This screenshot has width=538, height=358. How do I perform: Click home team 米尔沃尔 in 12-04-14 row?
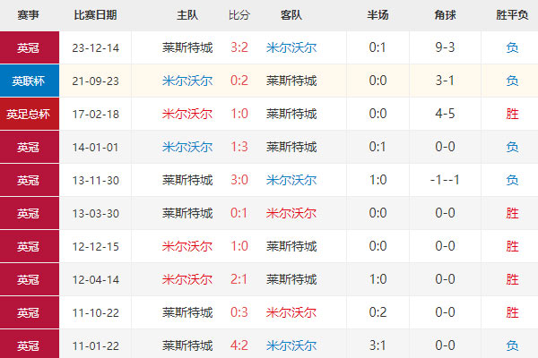pyautogui.click(x=187, y=279)
